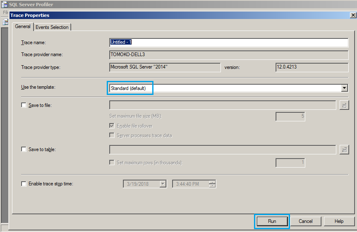
Task: Check Server processes trace data
Action: click(112, 135)
